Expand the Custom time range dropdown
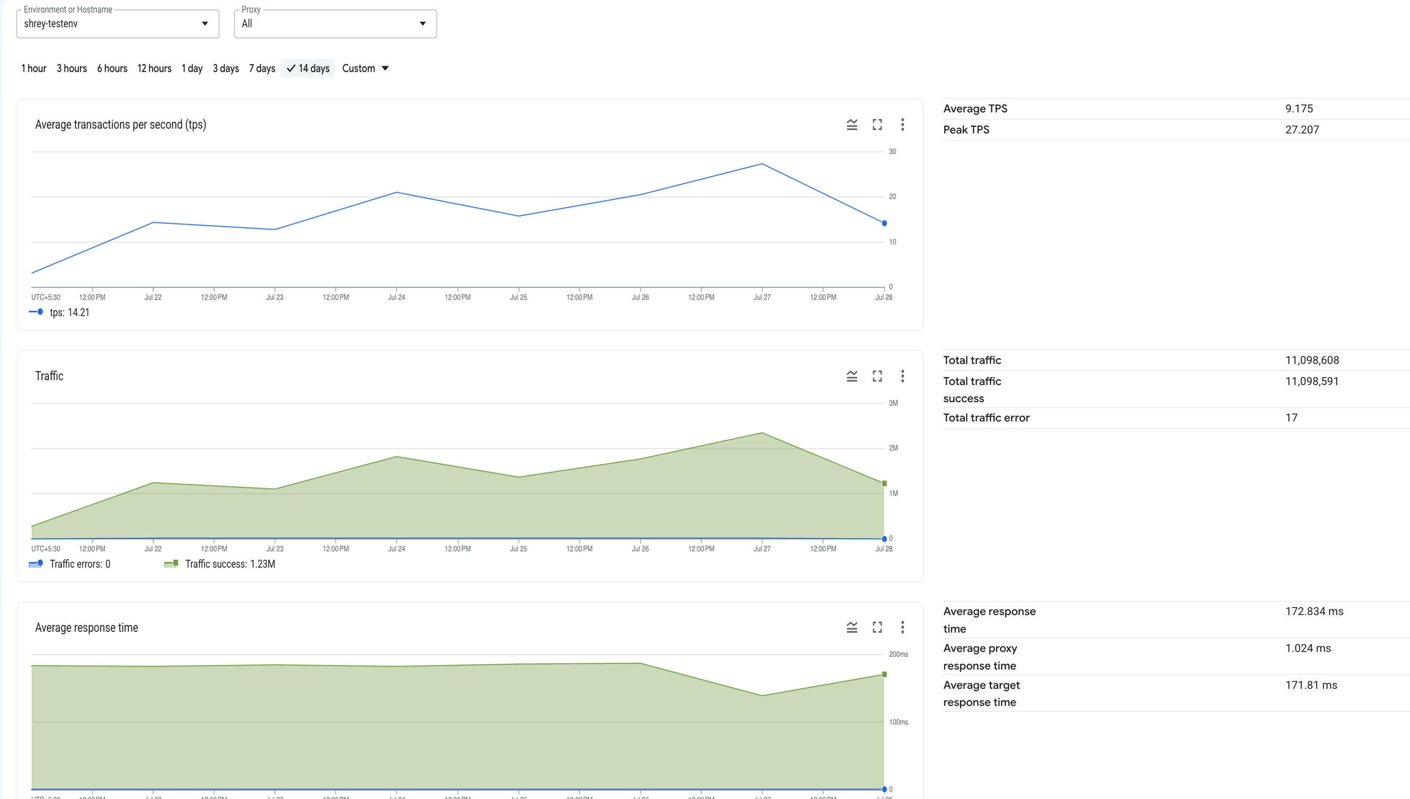 [365, 68]
